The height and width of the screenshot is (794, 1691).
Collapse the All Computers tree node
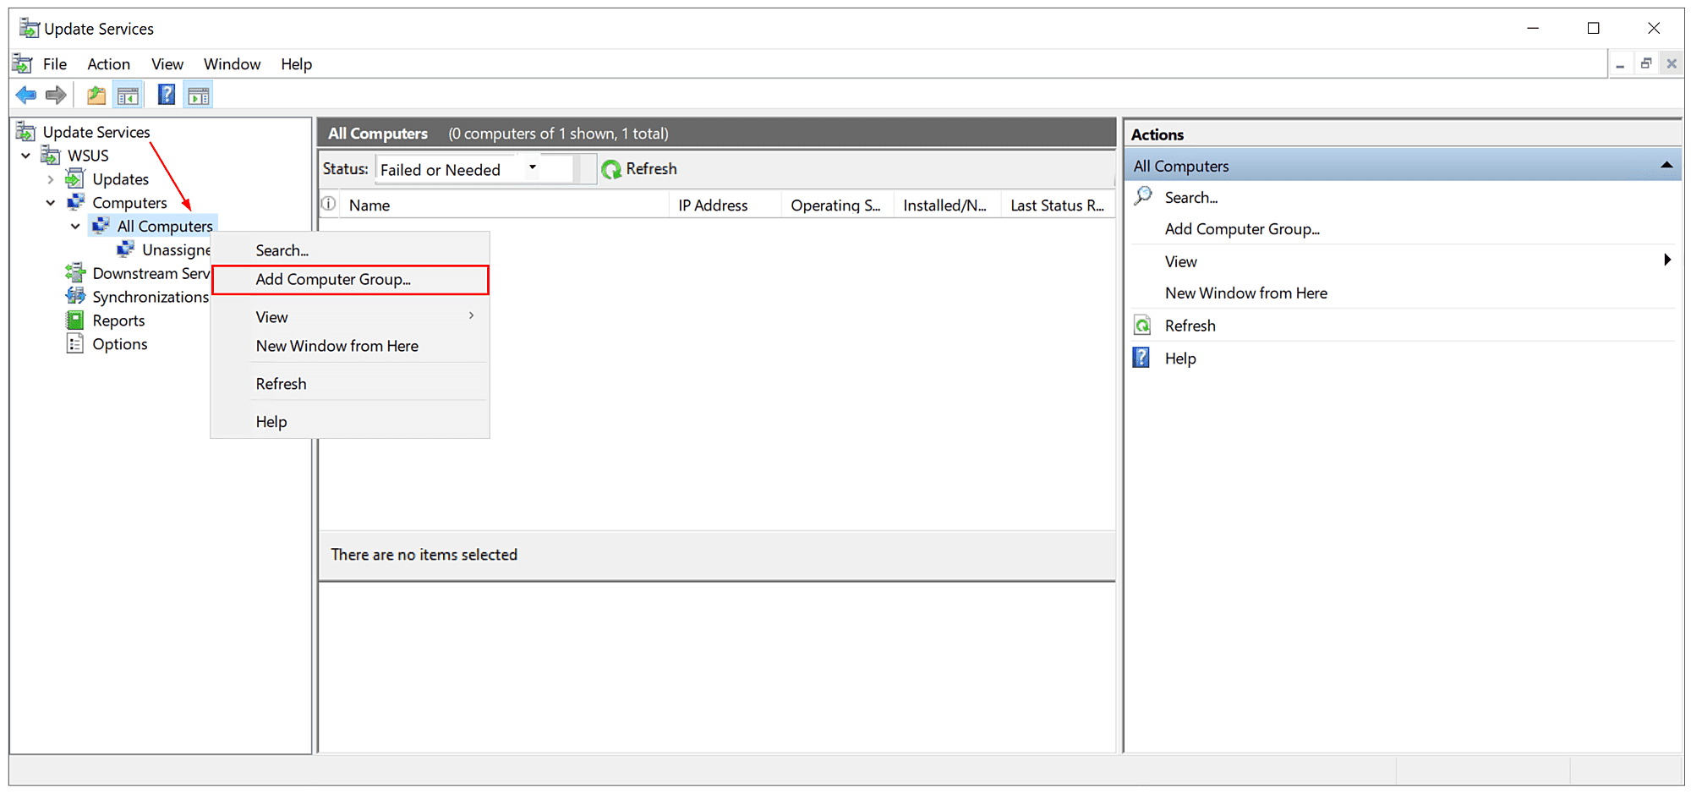[75, 227]
